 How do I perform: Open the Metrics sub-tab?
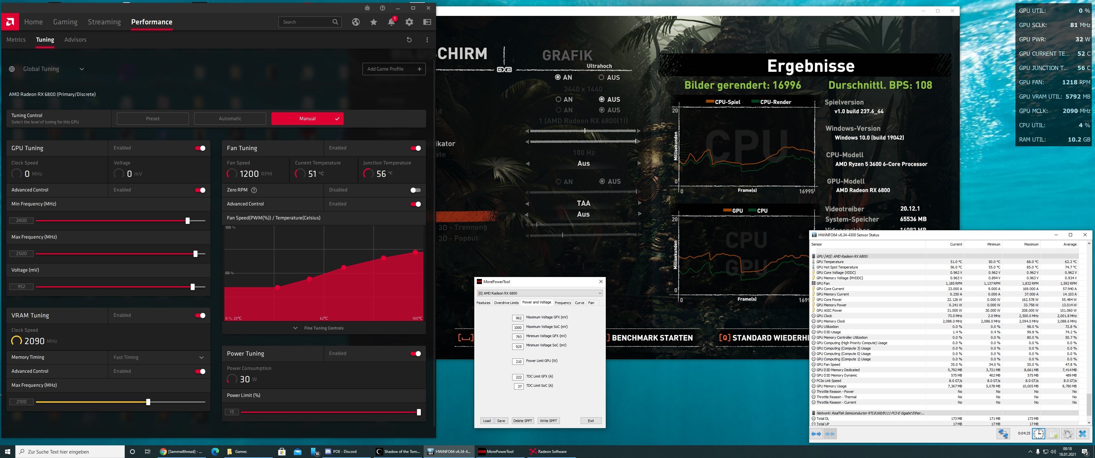click(x=16, y=39)
